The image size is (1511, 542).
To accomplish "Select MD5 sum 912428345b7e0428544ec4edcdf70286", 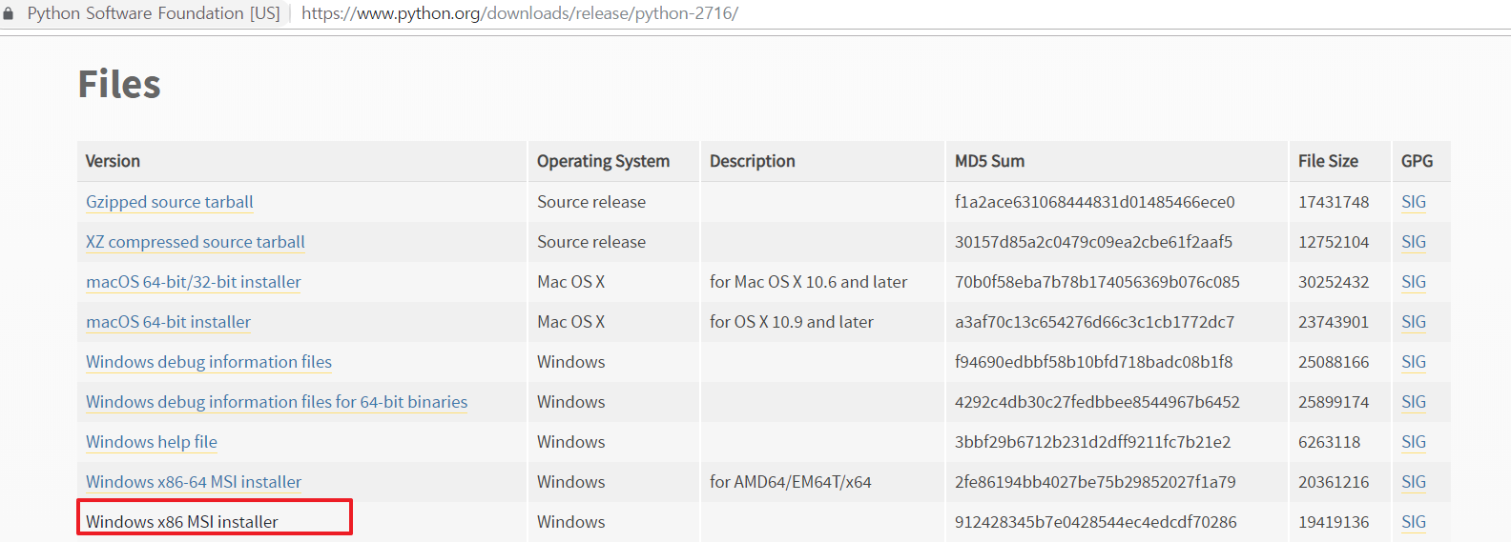I will 1095,522.
